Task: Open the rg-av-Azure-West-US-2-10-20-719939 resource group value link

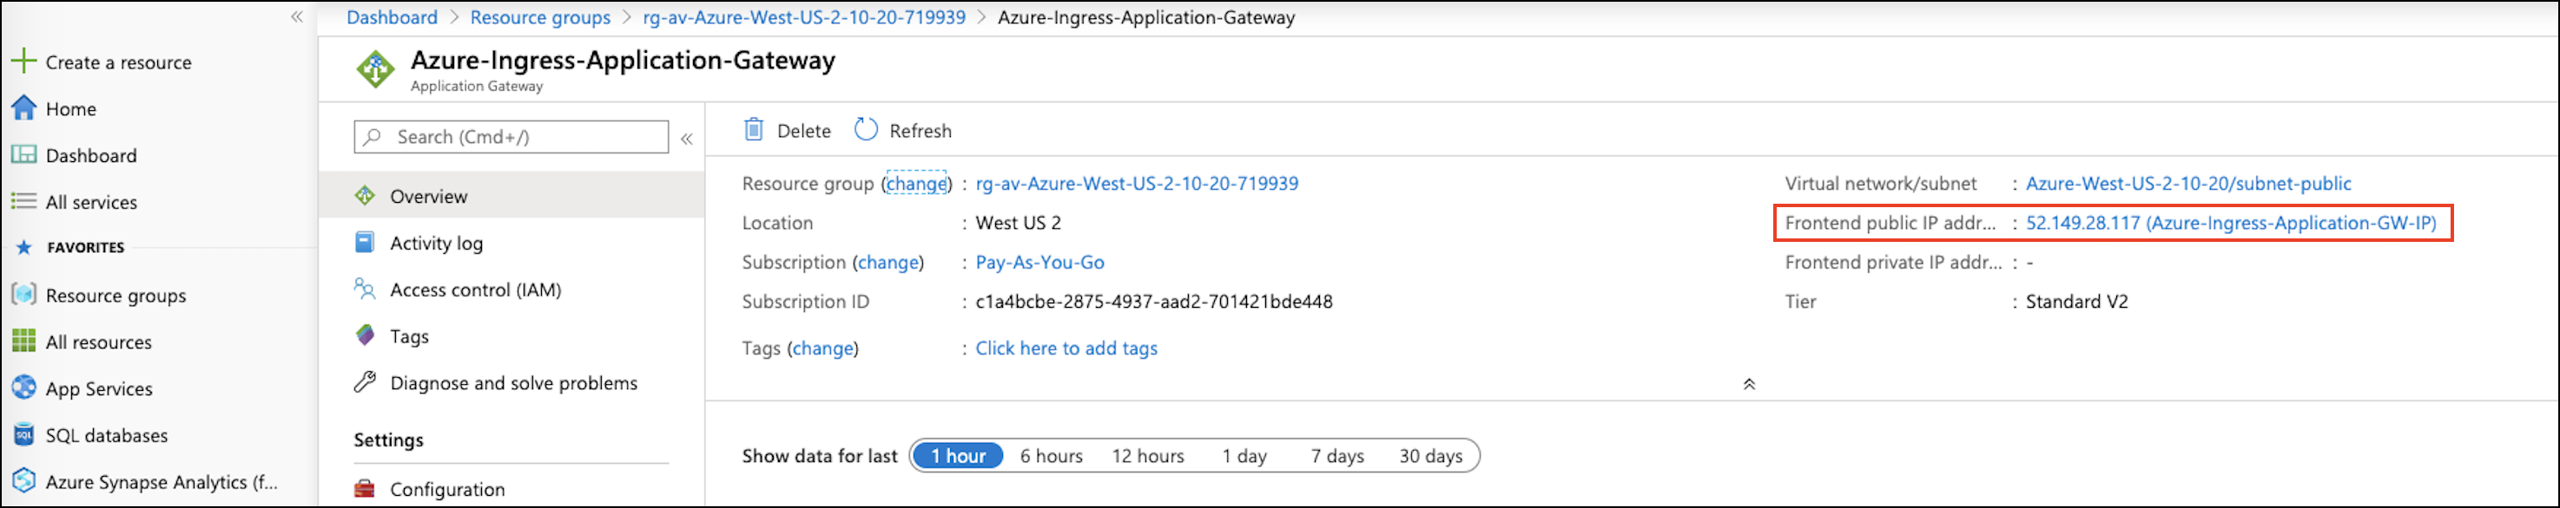Action: point(1137,184)
